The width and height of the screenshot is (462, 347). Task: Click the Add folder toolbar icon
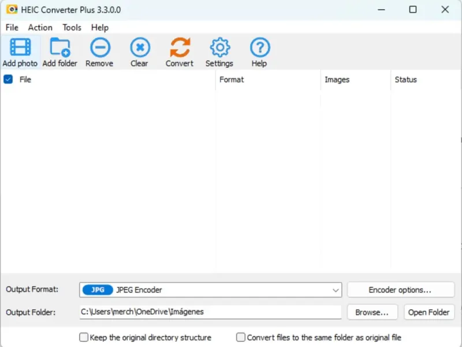click(x=60, y=47)
